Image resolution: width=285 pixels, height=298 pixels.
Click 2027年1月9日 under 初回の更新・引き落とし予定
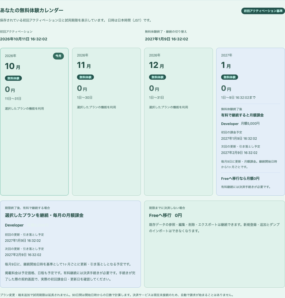coord(23,241)
